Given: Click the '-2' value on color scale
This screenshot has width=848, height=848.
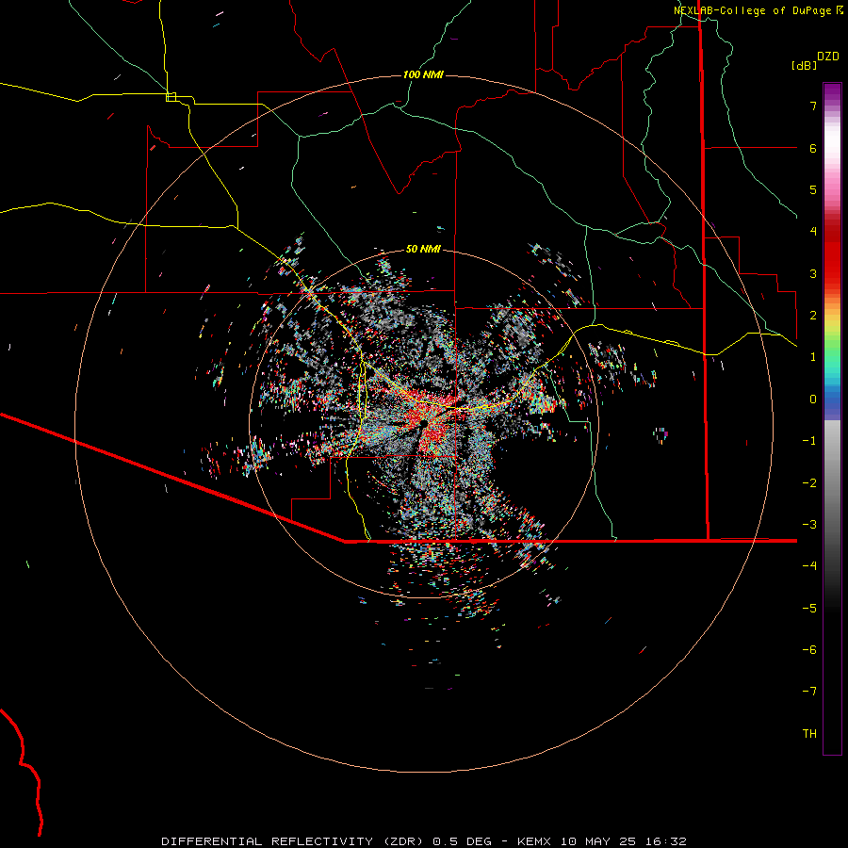Looking at the screenshot, I should [x=809, y=483].
